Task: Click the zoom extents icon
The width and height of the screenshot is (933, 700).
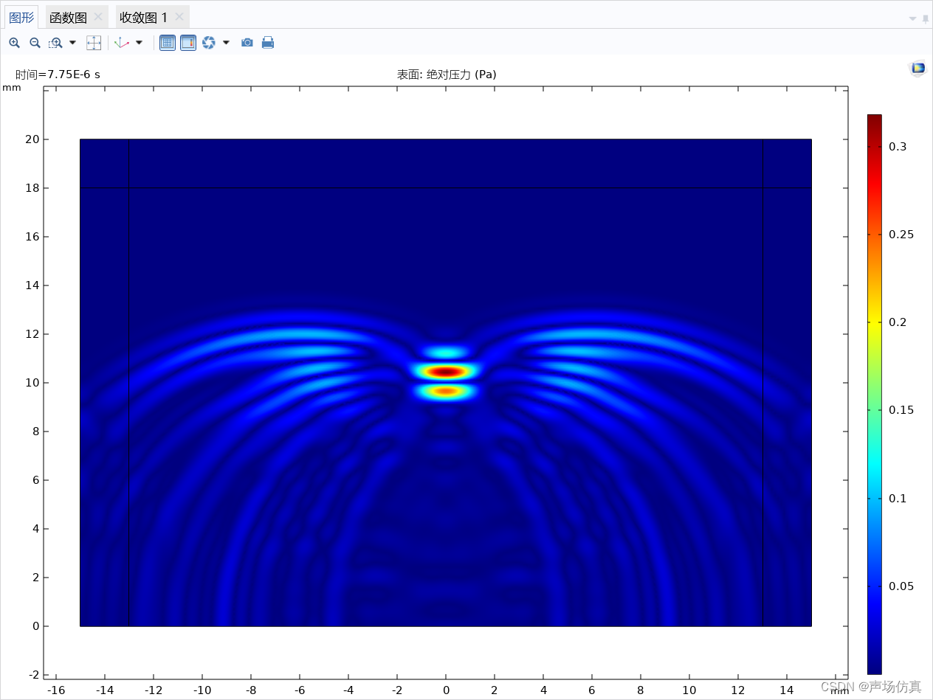Action: point(94,43)
